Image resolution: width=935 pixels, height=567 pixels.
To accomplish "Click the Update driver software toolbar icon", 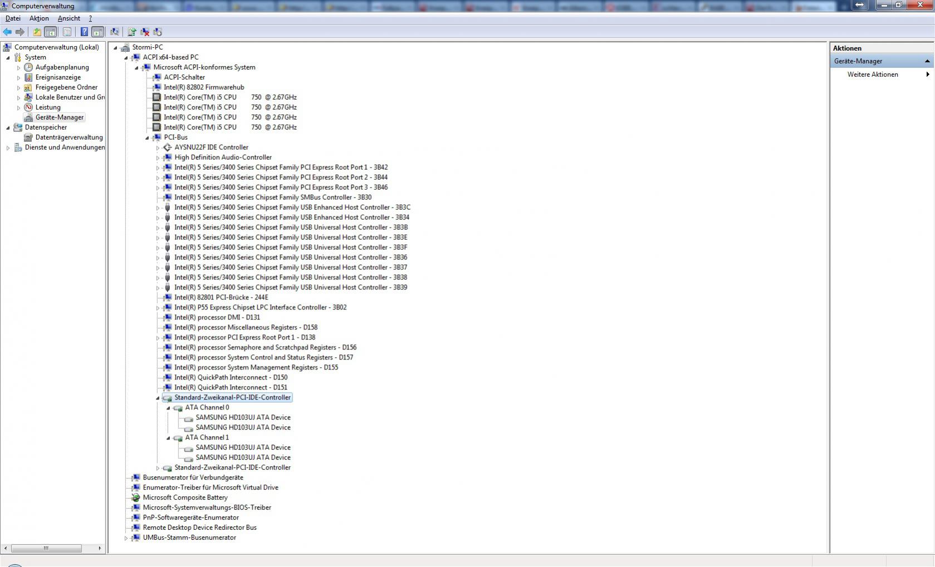I will (132, 32).
